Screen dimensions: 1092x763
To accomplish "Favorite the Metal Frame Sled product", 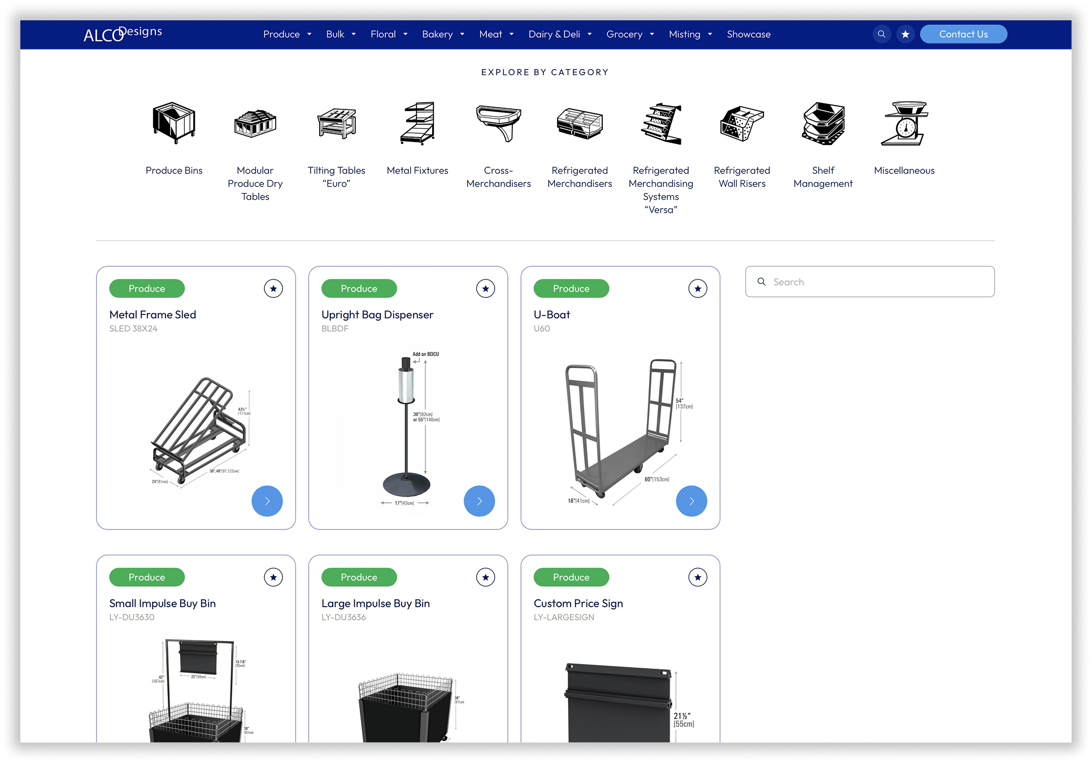I will 273,288.
